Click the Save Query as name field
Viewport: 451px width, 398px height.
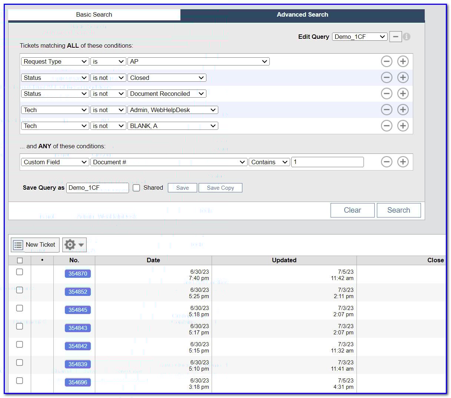point(97,188)
